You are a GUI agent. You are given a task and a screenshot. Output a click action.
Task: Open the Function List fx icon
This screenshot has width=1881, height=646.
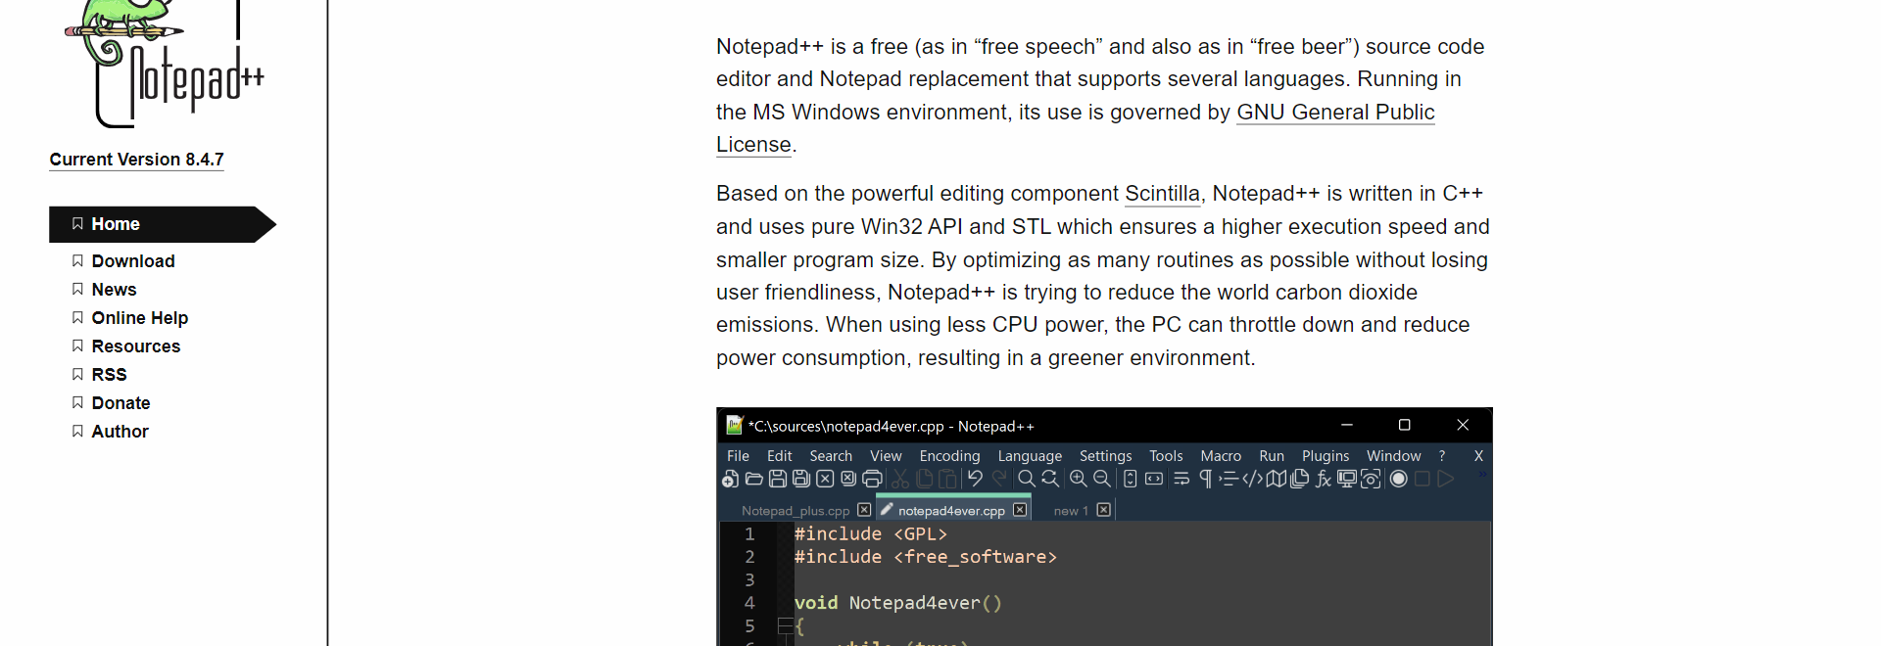pos(1324,479)
